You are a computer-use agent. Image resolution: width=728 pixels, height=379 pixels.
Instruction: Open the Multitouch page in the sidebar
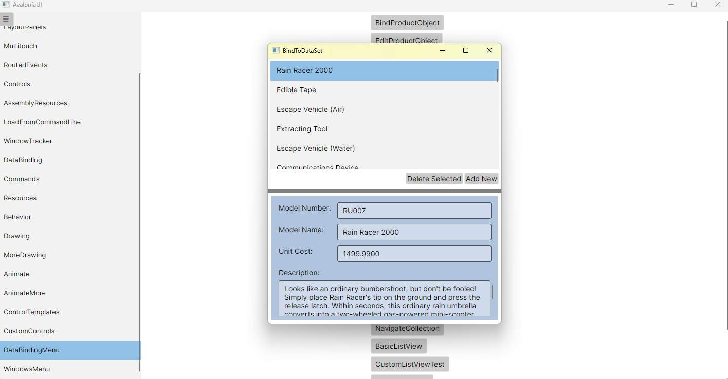69,46
